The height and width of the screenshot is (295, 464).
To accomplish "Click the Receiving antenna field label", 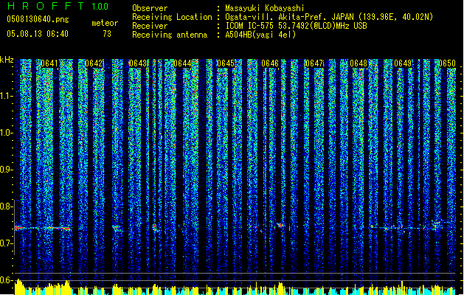I will tap(170, 35).
